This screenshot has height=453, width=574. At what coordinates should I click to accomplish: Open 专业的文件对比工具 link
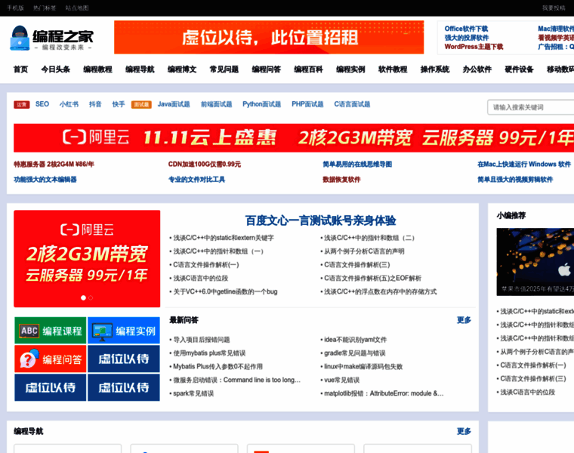click(x=196, y=179)
